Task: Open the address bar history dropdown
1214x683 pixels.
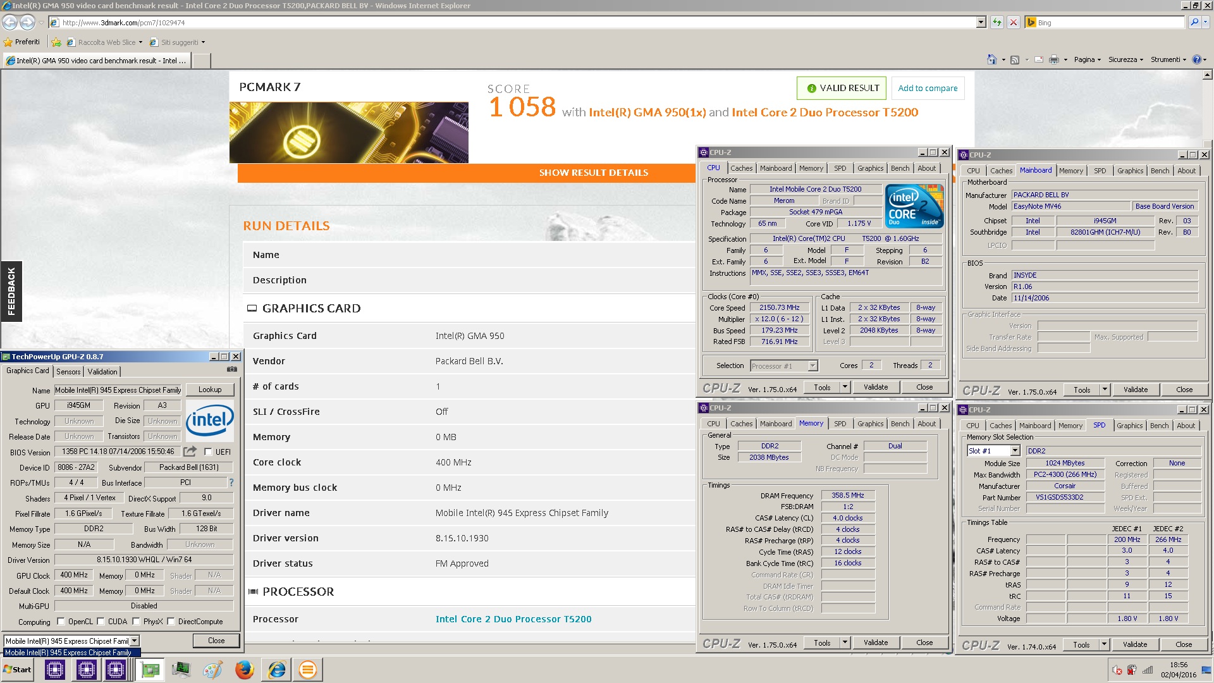Action: click(981, 22)
